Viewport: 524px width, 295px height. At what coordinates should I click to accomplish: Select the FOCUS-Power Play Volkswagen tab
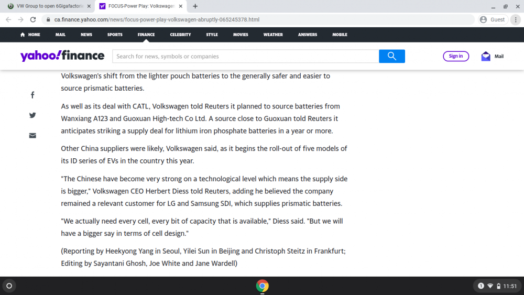tap(141, 6)
